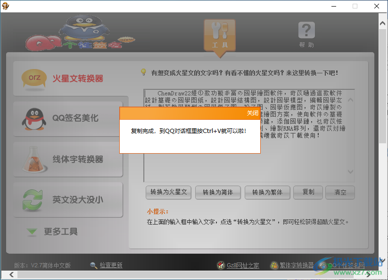Click the window scroll-up arrow on the right

click(382, 23)
